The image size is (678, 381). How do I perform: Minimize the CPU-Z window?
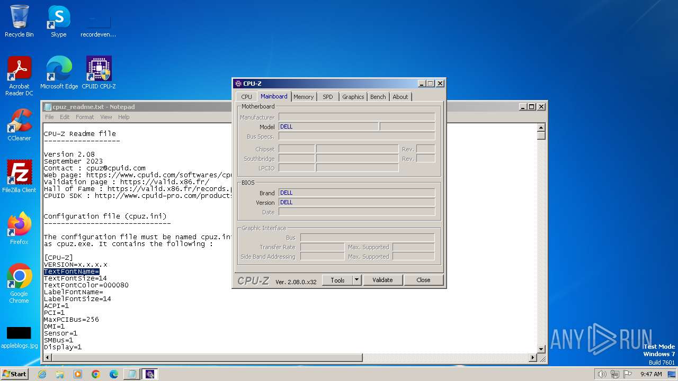pyautogui.click(x=422, y=84)
